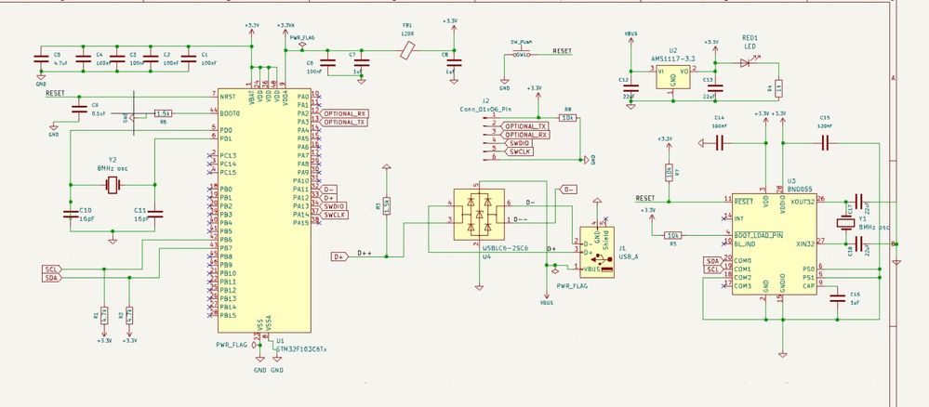Select resistor R4 1k symbol
Screen dimensions: 929x407
(778, 87)
